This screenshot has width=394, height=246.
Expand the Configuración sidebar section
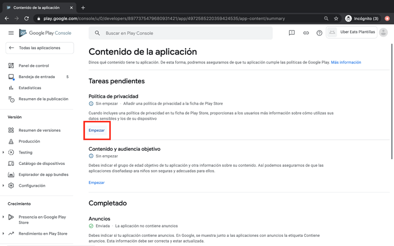point(3,185)
